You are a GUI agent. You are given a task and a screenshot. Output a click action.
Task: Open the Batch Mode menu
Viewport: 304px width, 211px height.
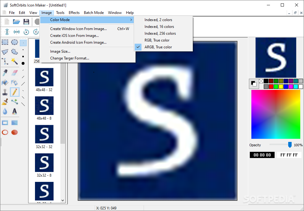click(x=94, y=13)
